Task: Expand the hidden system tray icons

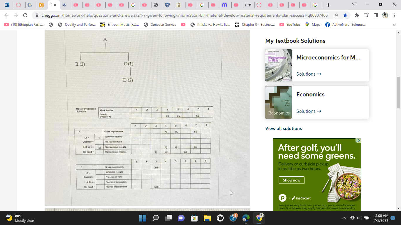Action: [x=344, y=218]
